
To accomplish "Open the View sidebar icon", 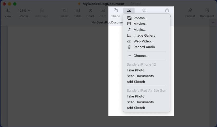I will 8,10.
